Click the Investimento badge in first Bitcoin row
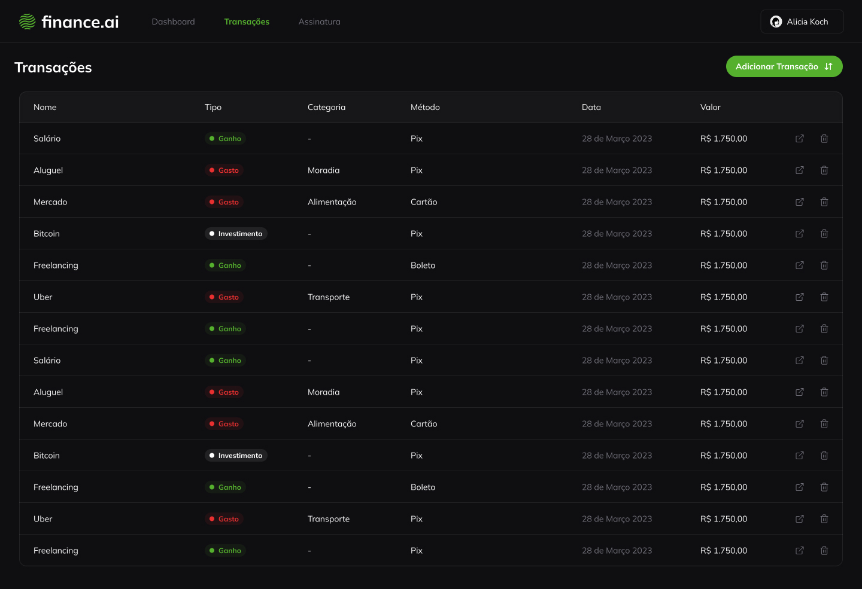 click(x=236, y=234)
